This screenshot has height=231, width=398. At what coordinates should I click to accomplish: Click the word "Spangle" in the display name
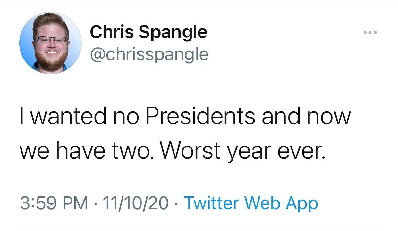click(173, 32)
